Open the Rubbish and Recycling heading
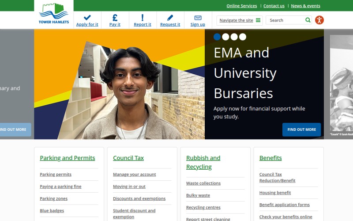This screenshot has height=221, width=353. [x=203, y=162]
